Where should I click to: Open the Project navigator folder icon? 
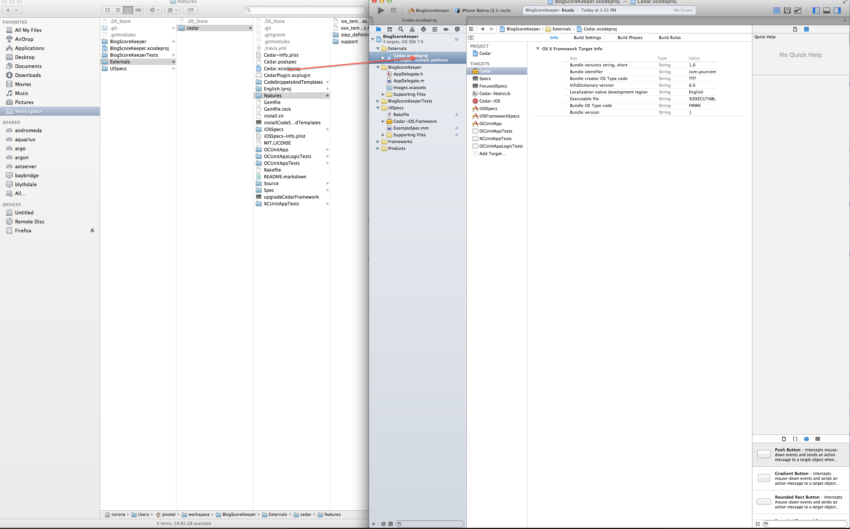[x=378, y=29]
